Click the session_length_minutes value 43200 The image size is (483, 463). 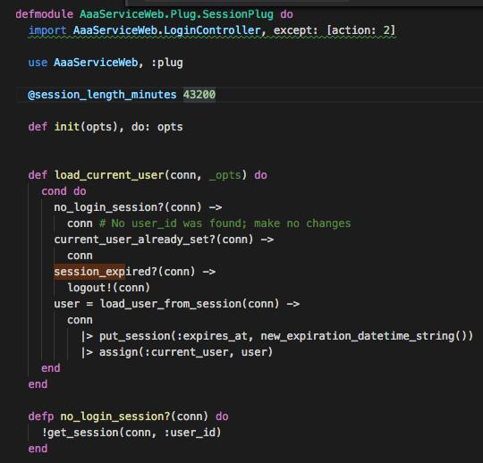(x=199, y=95)
